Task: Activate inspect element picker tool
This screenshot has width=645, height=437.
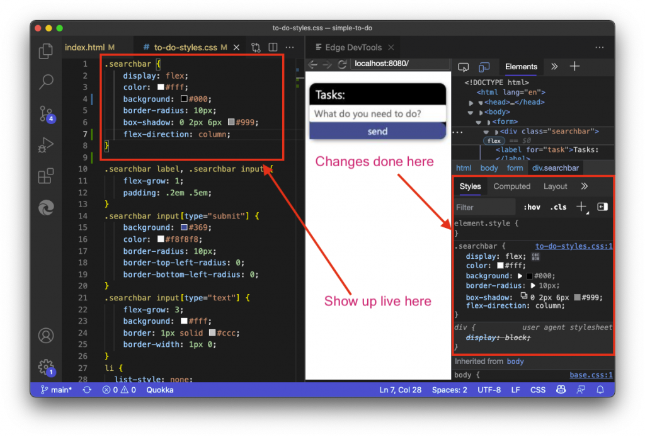Action: (463, 67)
